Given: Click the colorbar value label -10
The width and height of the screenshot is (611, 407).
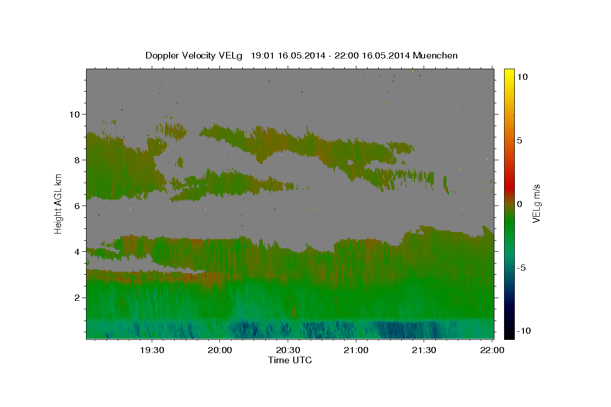Looking at the screenshot, I should (523, 331).
